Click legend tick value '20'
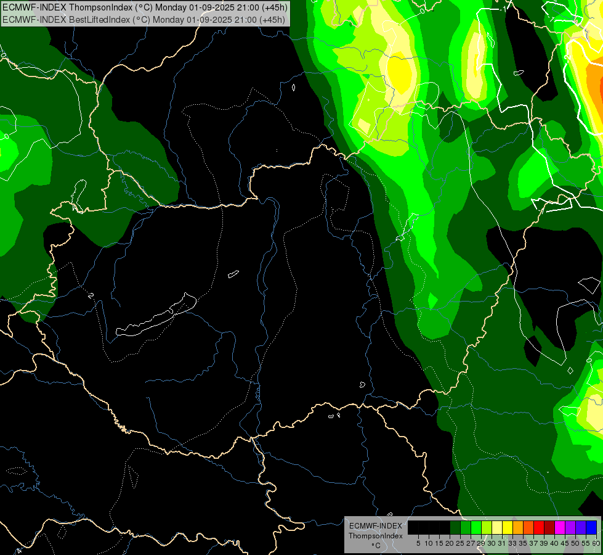 (450, 543)
